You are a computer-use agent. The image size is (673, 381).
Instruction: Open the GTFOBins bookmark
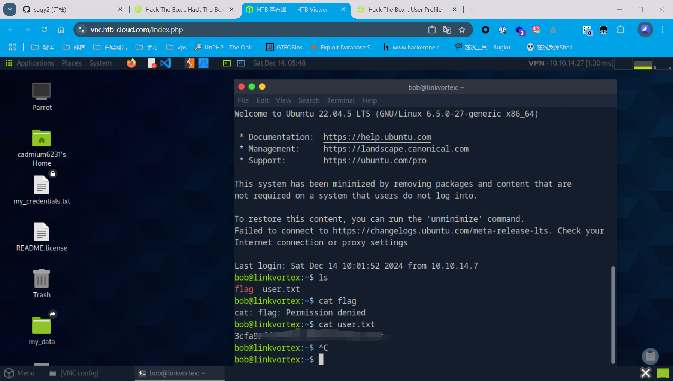[285, 47]
